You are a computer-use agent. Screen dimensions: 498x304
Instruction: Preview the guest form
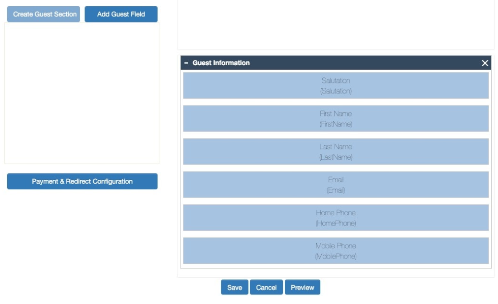tap(302, 287)
